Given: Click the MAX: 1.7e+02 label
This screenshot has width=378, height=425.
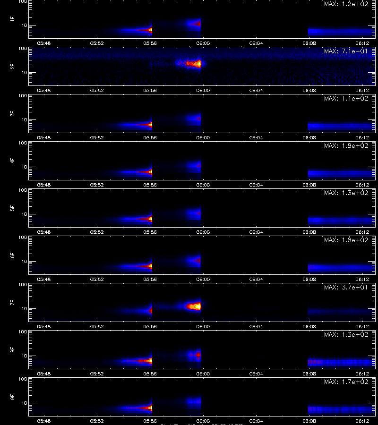Looking at the screenshot, I should coord(346,382).
